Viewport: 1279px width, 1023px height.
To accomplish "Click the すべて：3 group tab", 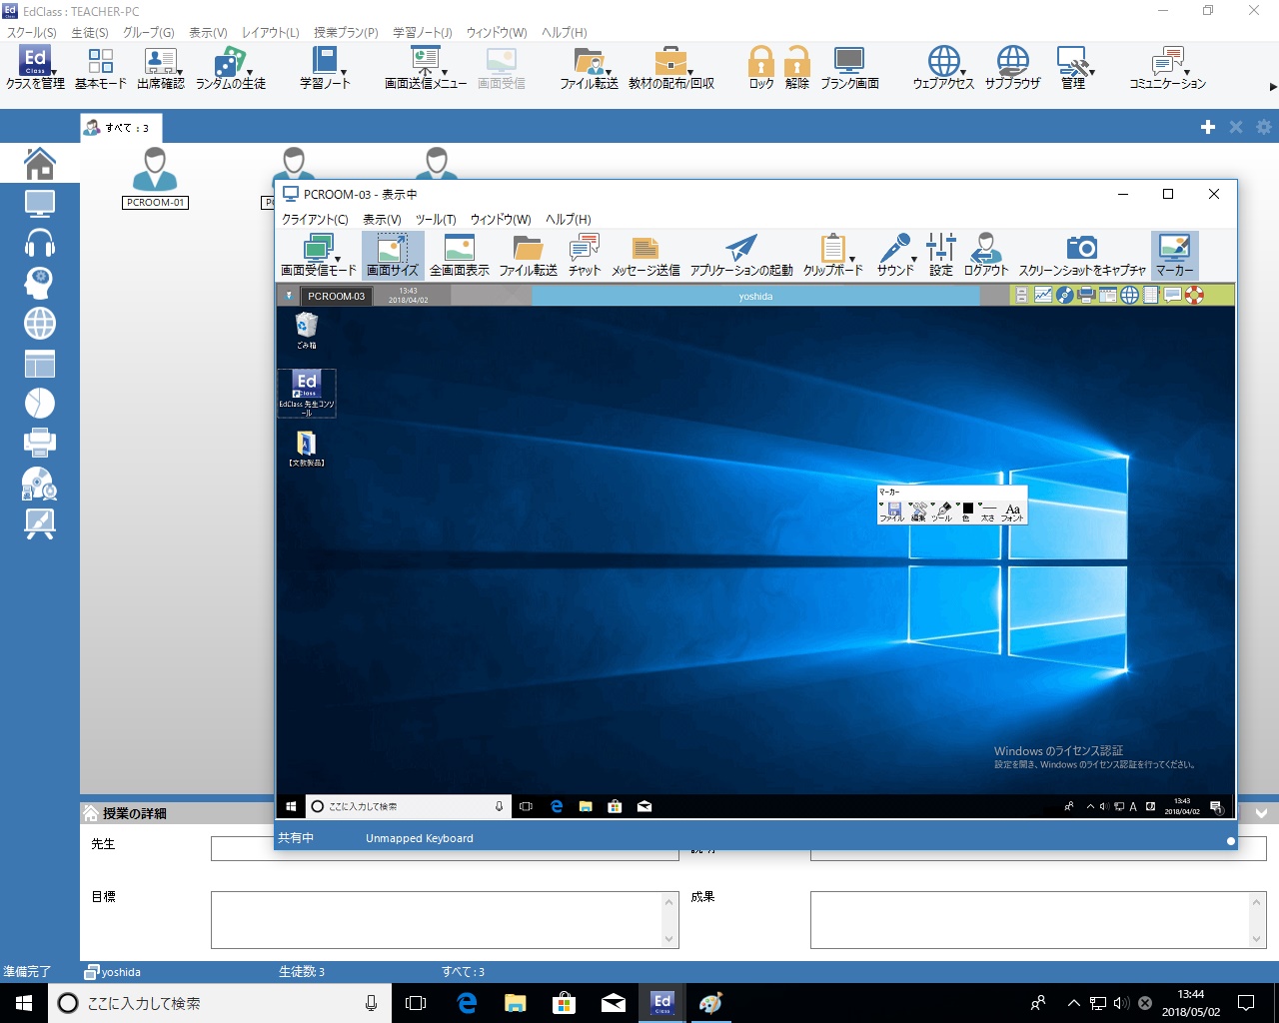I will (120, 128).
